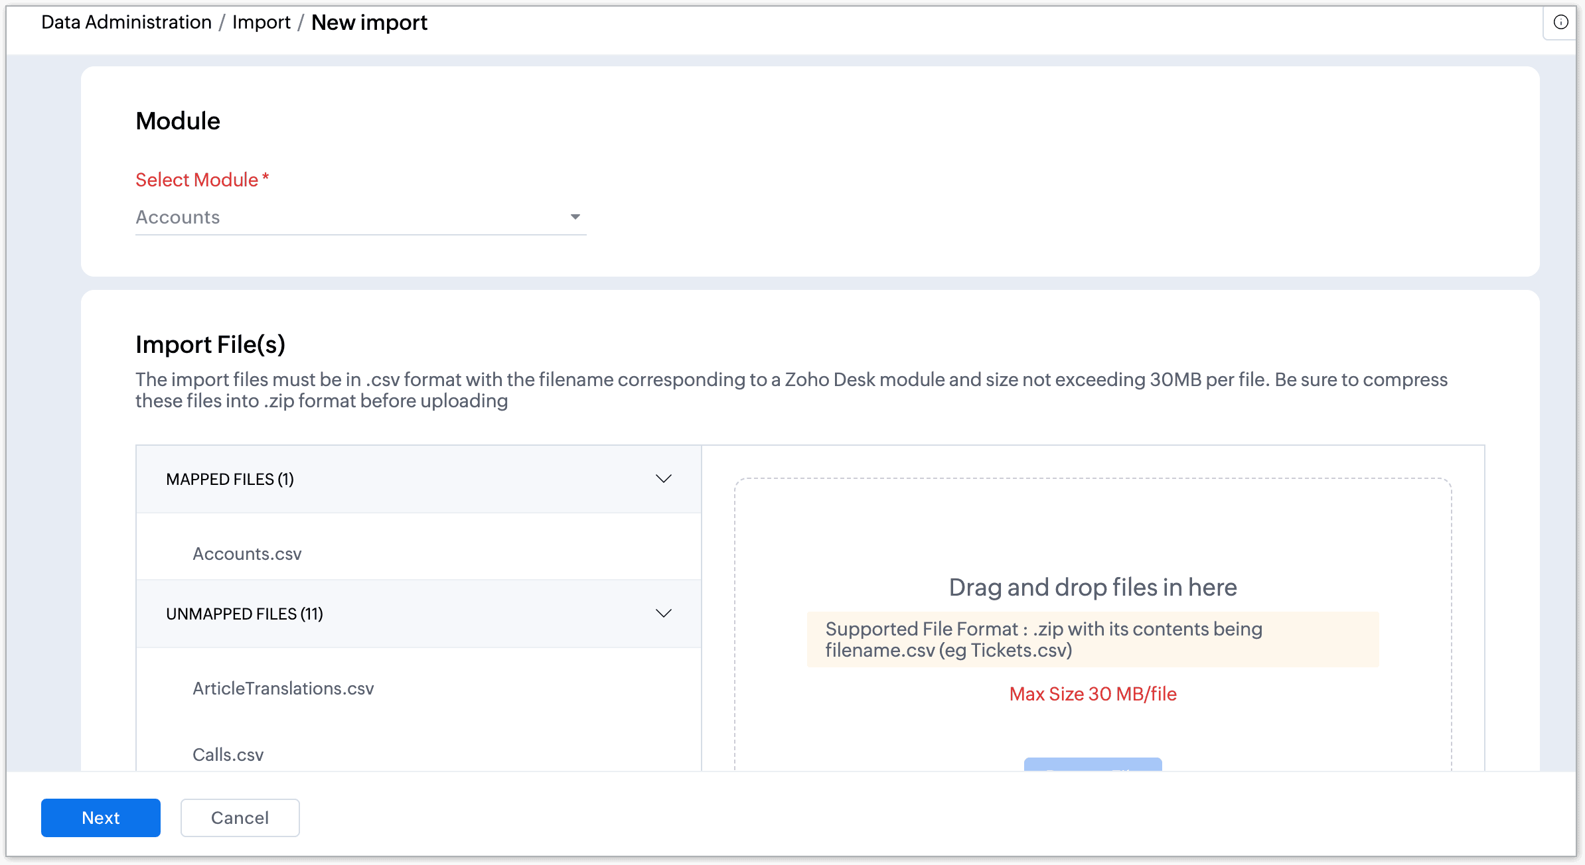
Task: Click the New import breadcrumb title
Action: [x=369, y=23]
